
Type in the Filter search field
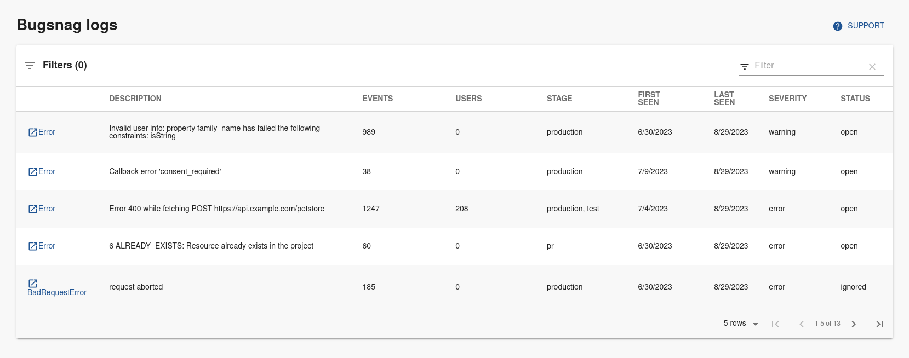(808, 66)
